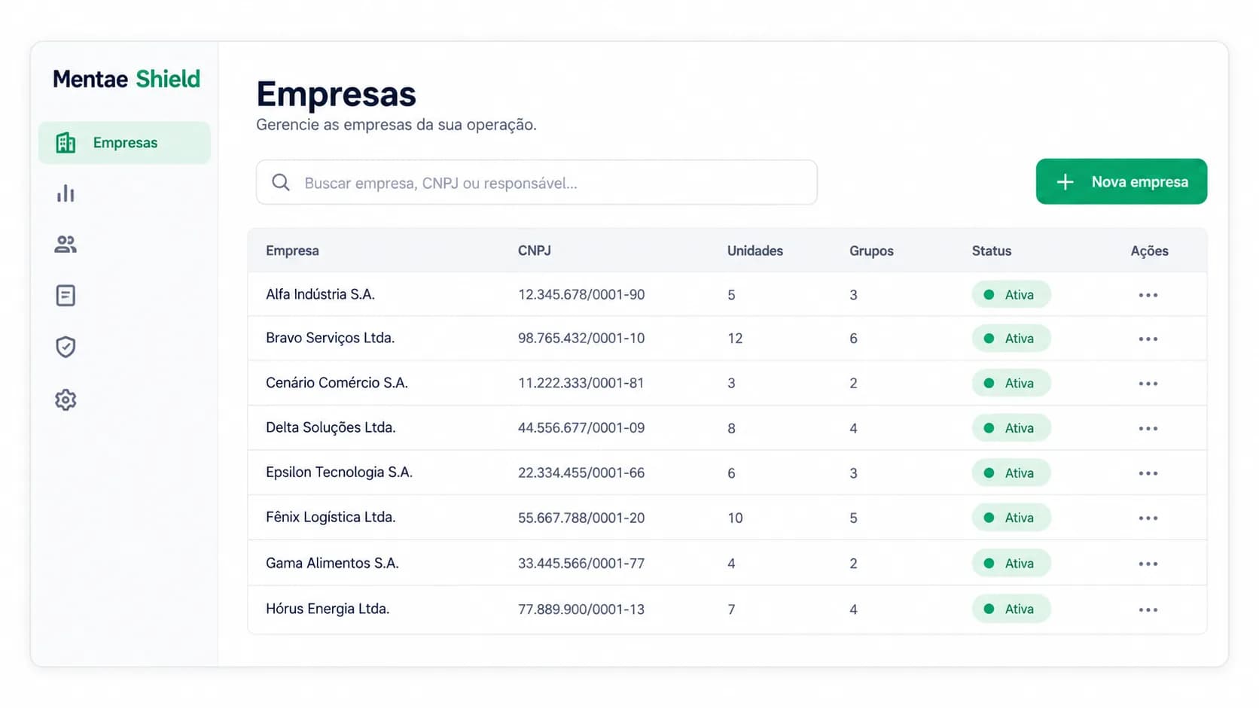The image size is (1259, 708).
Task: Click the Grupos column header
Action: (x=871, y=251)
